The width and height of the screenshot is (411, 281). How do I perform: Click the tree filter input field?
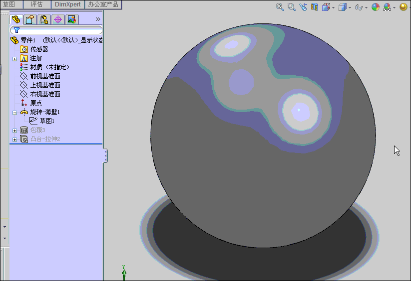pos(56,30)
